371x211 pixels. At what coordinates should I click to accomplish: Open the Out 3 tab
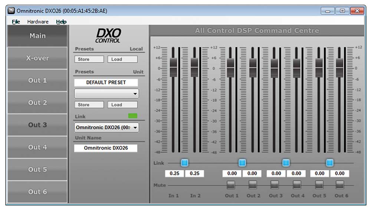[x=37, y=125]
